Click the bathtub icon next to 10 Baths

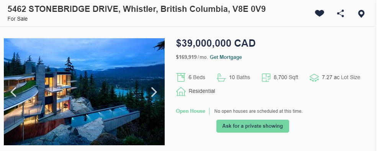pos(221,78)
